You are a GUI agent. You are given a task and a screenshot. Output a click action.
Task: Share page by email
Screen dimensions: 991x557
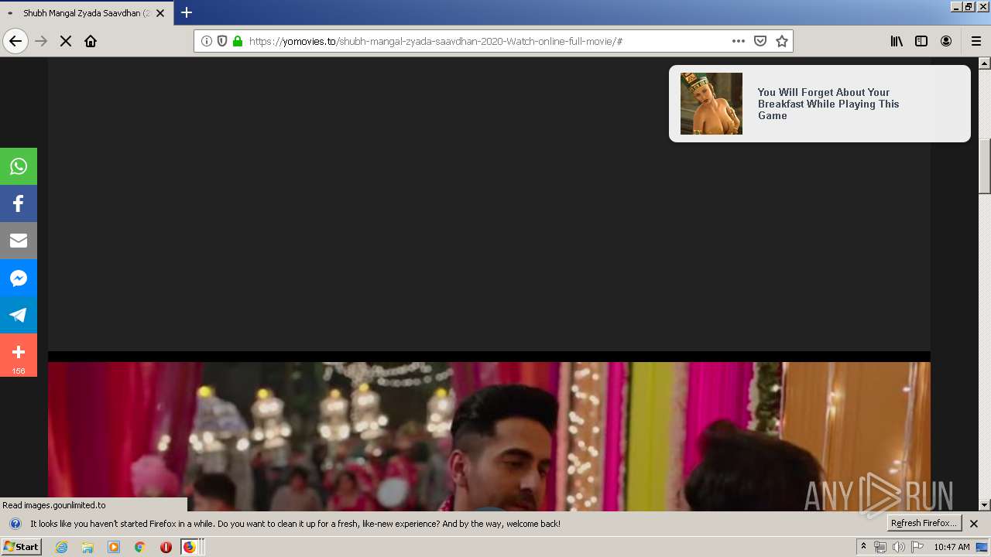point(19,241)
